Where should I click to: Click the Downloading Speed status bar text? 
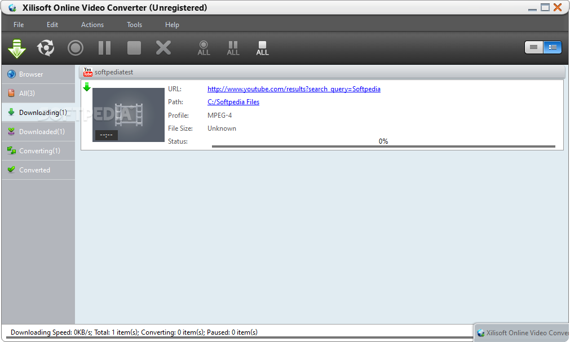tap(134, 332)
